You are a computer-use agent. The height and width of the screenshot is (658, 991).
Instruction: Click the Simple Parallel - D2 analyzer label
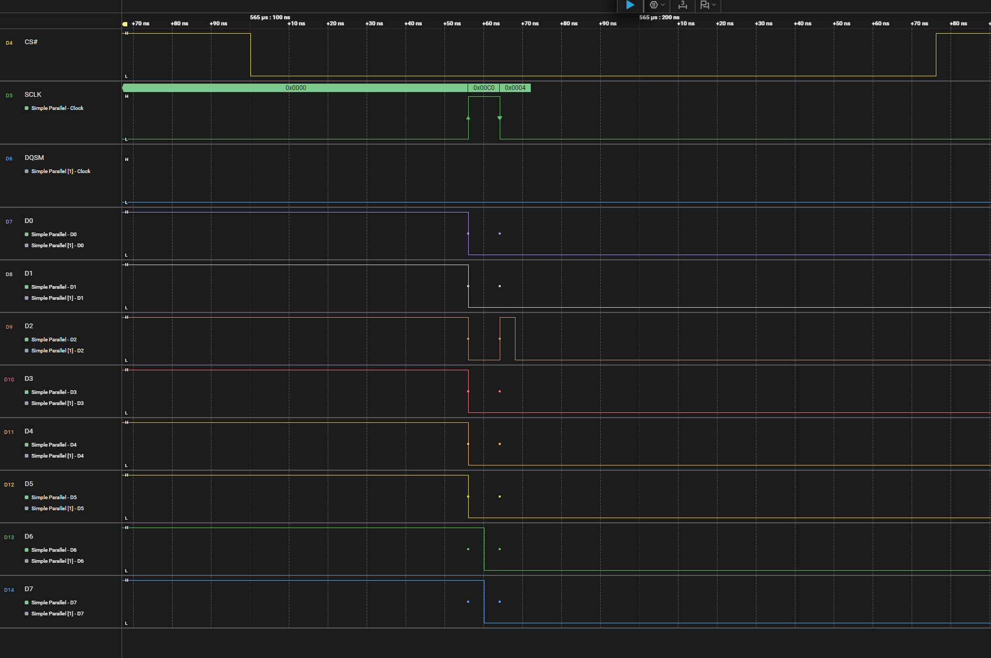(x=54, y=340)
